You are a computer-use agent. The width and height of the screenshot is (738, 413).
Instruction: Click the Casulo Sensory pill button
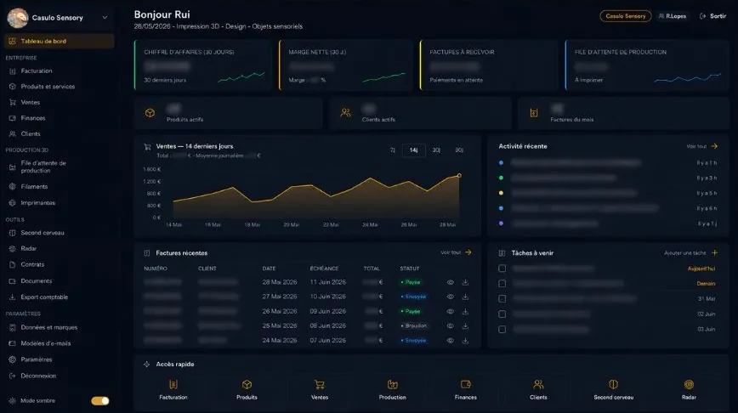tap(626, 16)
